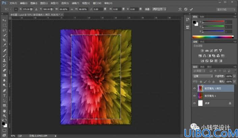The image size is (238, 138).
Task: Add Channel Mixer adjustment icon
Action: click(x=218, y=56)
